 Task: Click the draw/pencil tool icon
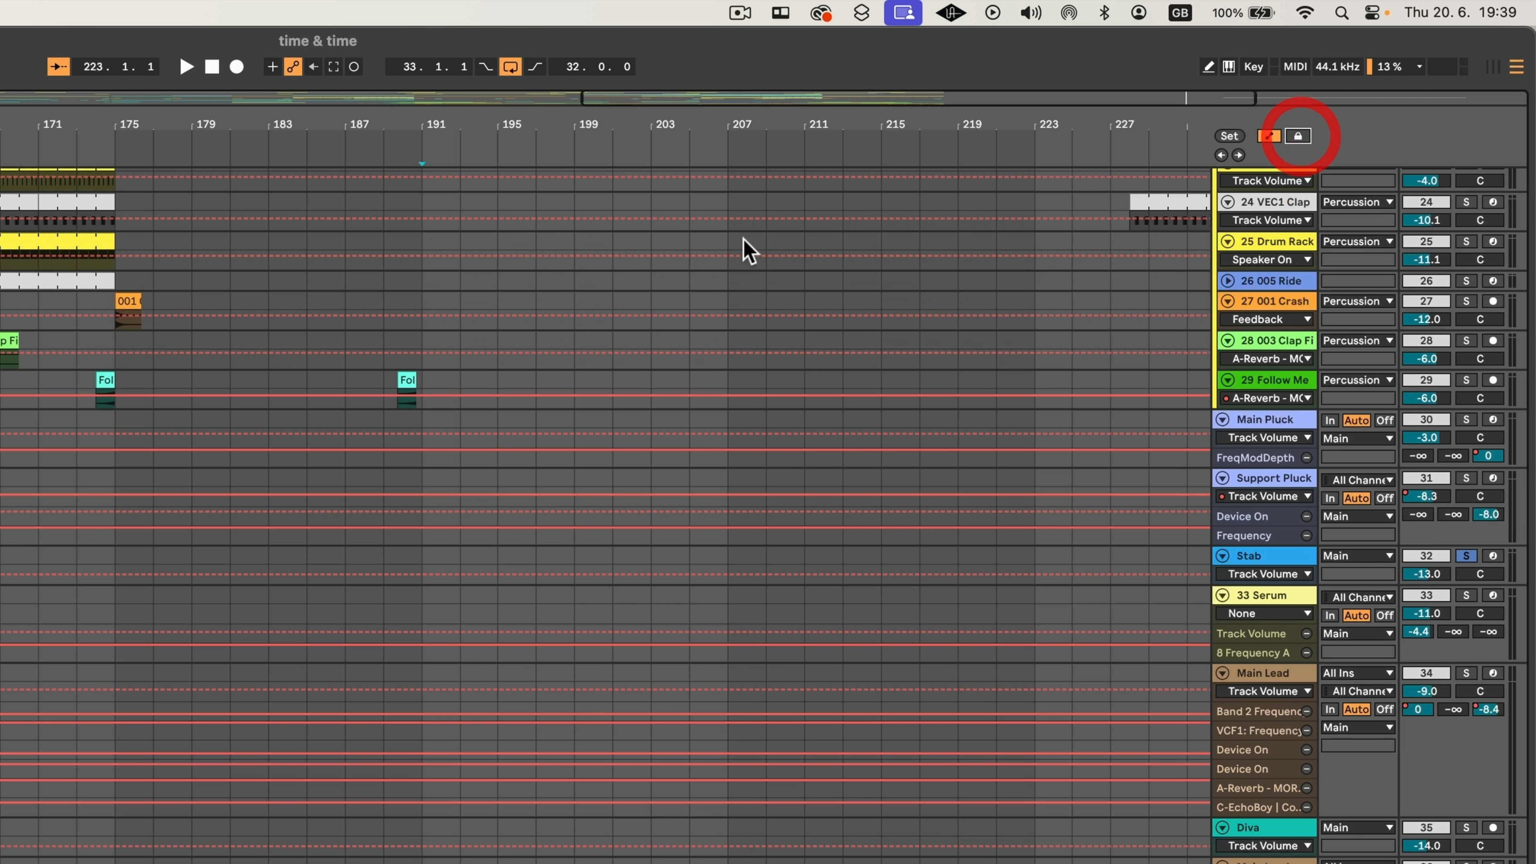(x=1208, y=66)
